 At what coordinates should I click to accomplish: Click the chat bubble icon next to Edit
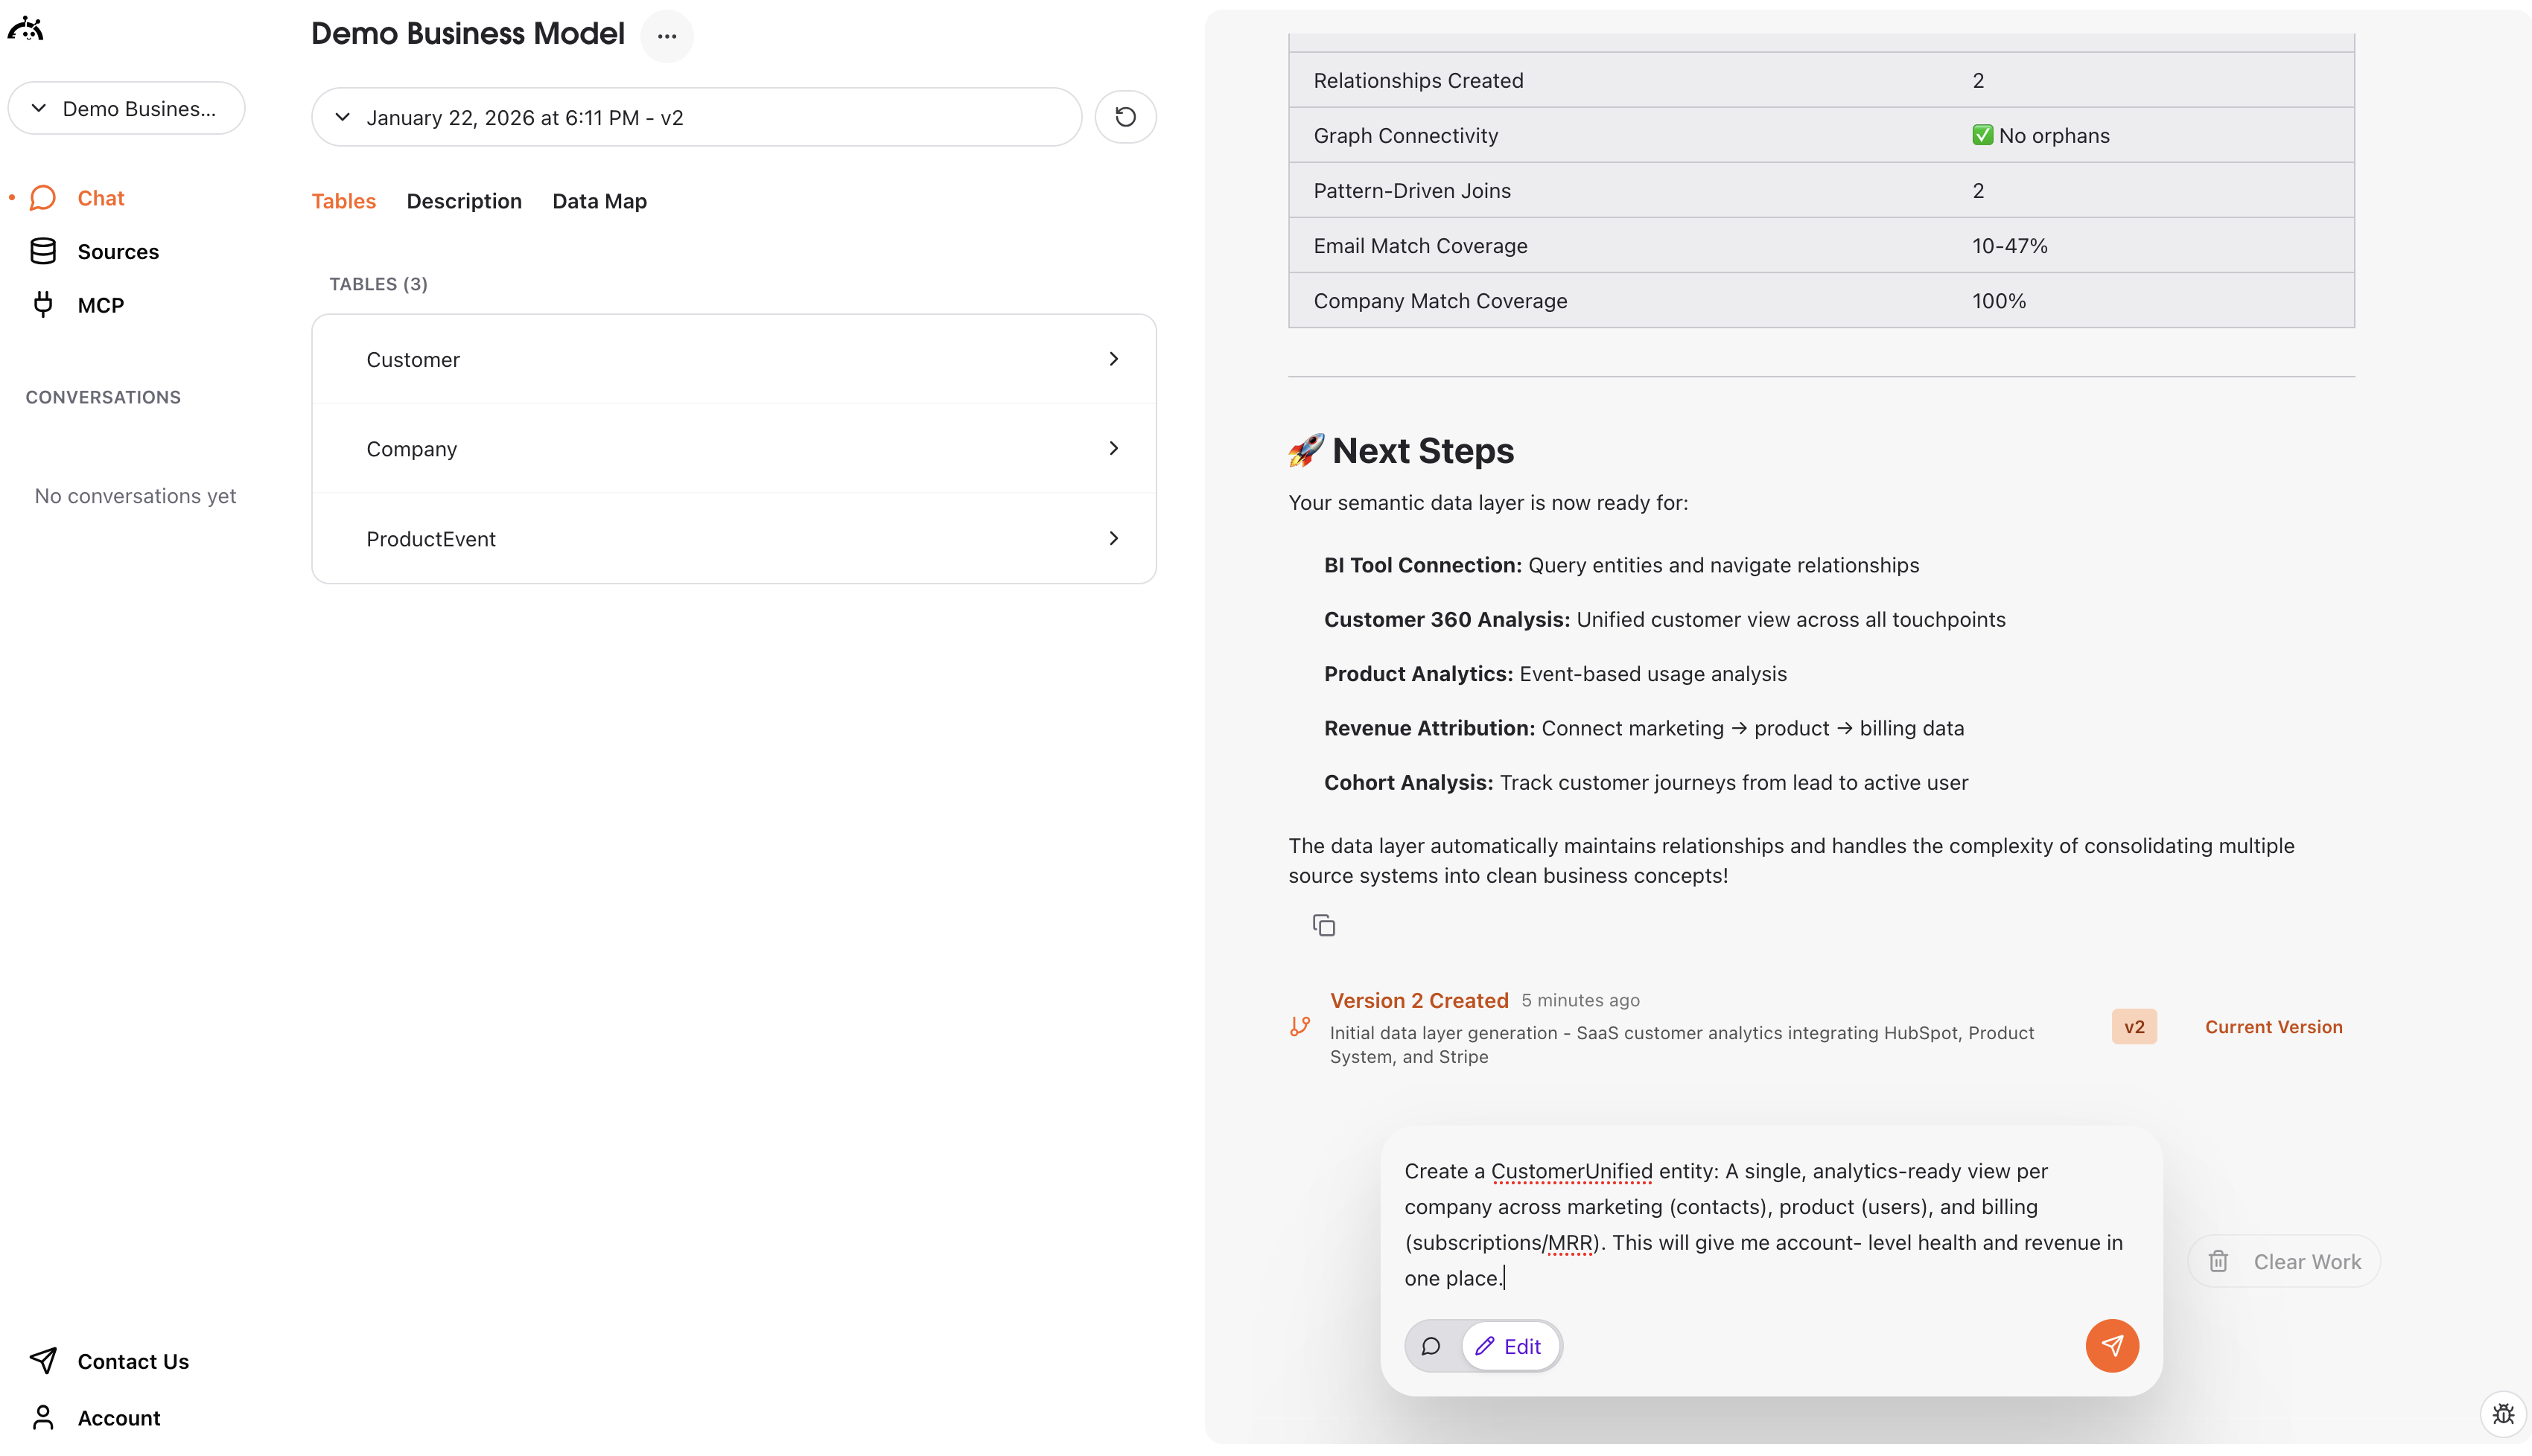pyautogui.click(x=1431, y=1346)
